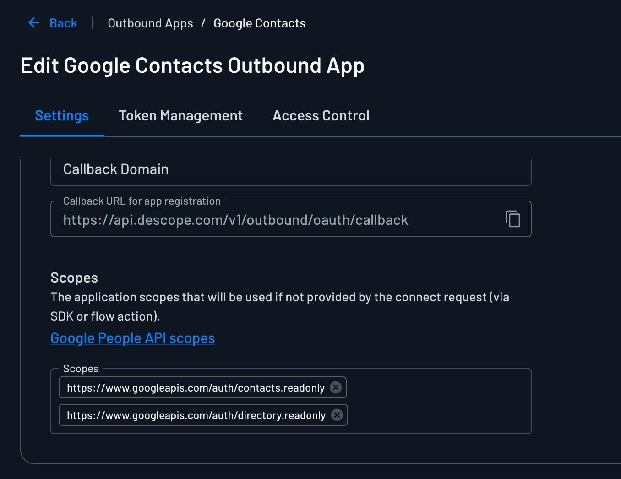Click the scopes description paragraph

(x=279, y=306)
